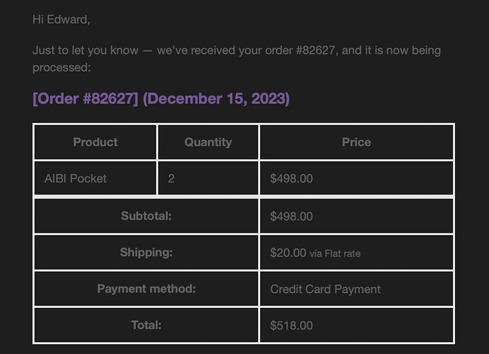Click the December 15, 2023 date text

click(x=216, y=99)
